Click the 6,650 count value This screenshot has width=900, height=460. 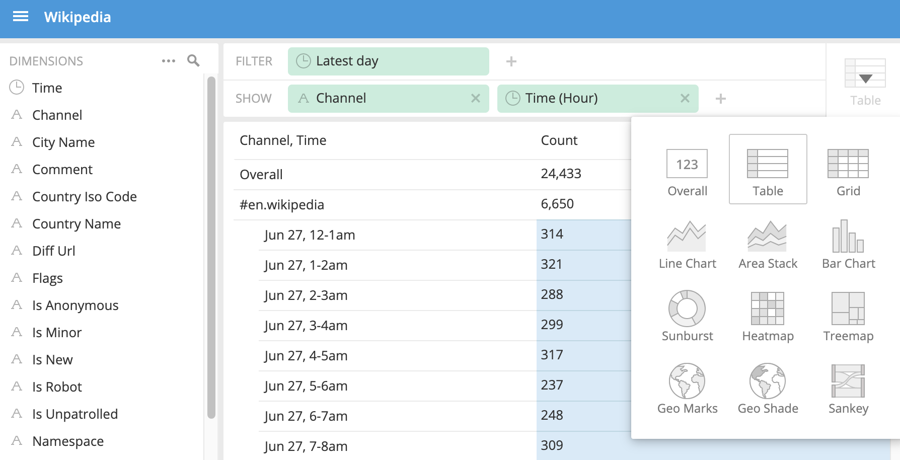[x=557, y=204]
